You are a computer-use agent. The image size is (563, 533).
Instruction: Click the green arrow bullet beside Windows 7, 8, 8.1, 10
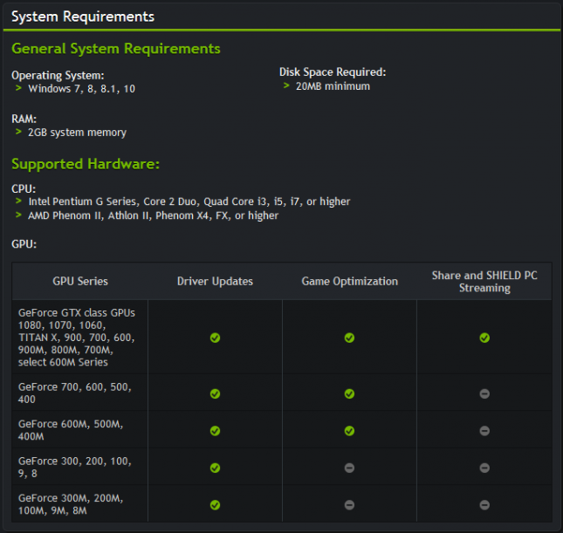(18, 88)
